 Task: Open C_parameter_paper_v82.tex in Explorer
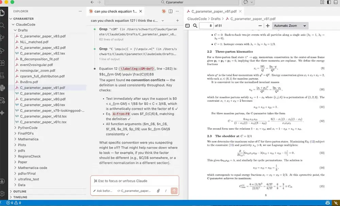pyautogui.click(x=42, y=53)
